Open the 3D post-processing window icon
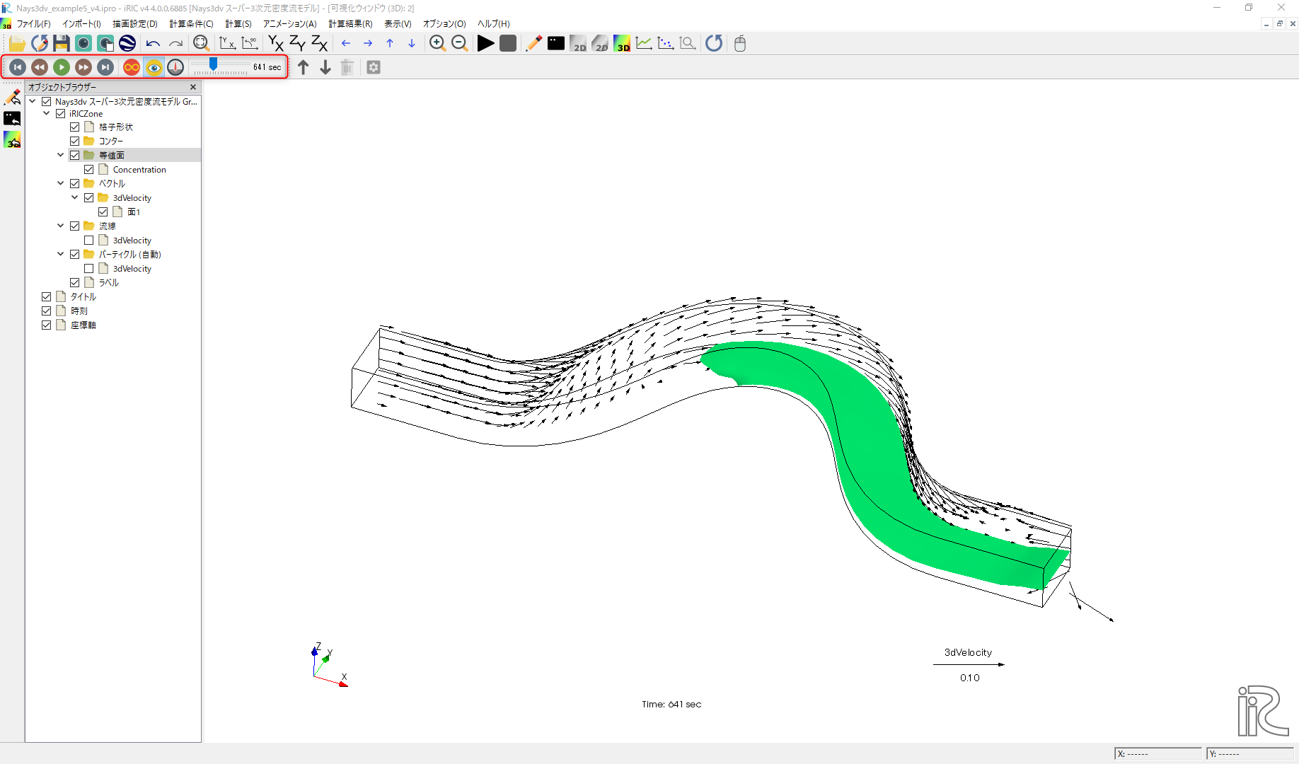Viewport: 1299px width, 764px height. [622, 44]
